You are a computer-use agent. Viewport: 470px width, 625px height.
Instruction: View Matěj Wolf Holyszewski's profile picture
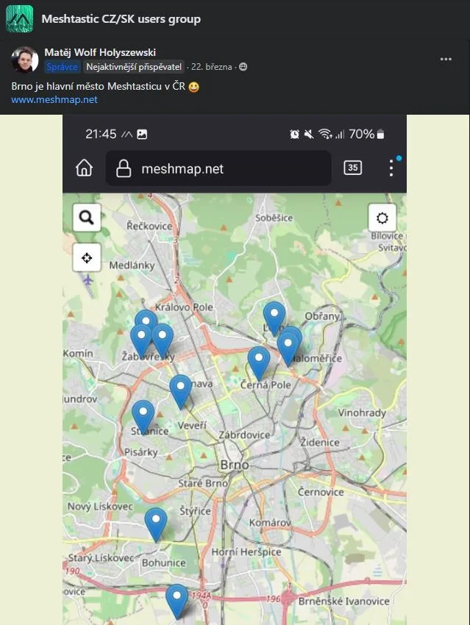pos(25,60)
